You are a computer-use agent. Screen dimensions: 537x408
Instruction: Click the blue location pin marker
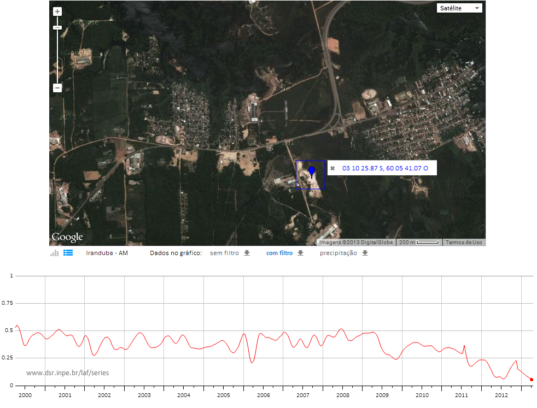(312, 172)
